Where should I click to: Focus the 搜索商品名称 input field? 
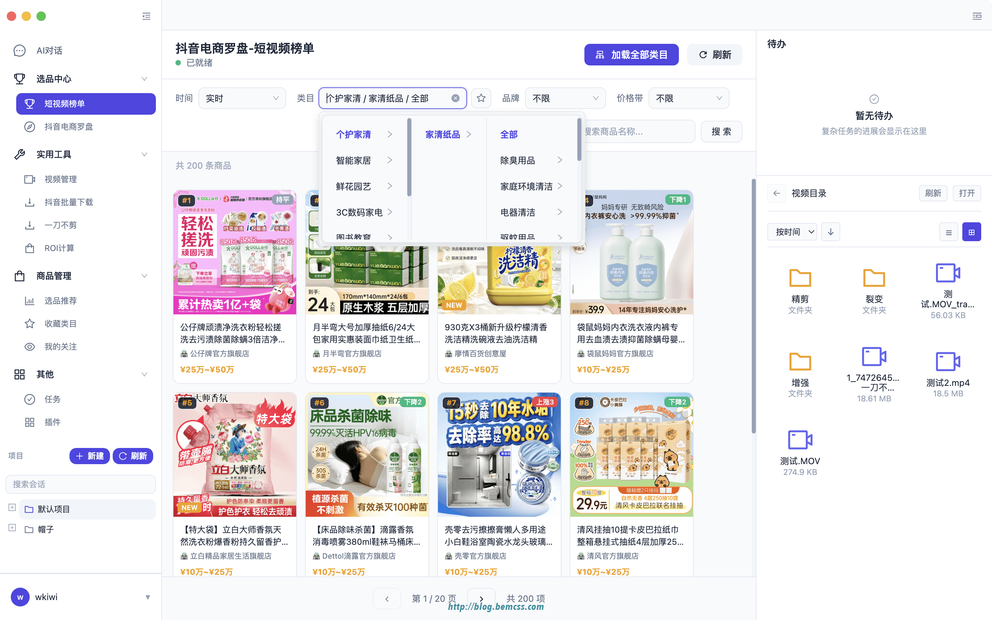click(639, 132)
